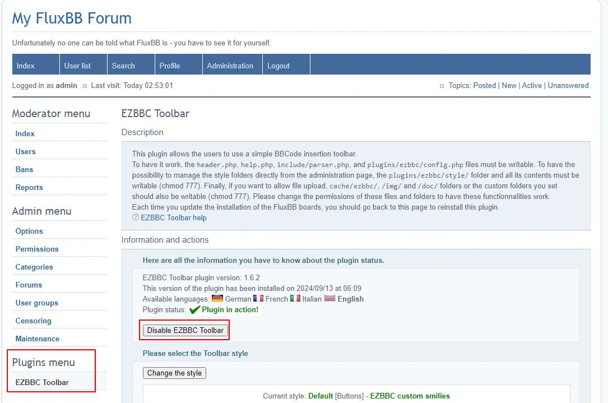View New topics link
The width and height of the screenshot is (608, 403).
tap(509, 85)
